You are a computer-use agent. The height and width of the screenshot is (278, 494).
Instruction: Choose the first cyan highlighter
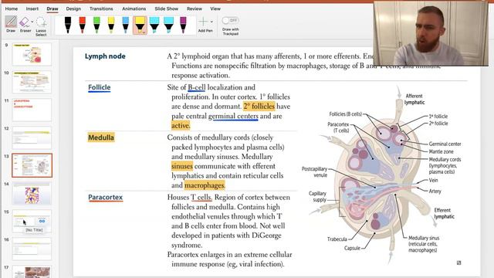click(x=154, y=25)
